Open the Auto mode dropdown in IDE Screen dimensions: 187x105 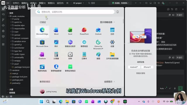(x=163, y=88)
